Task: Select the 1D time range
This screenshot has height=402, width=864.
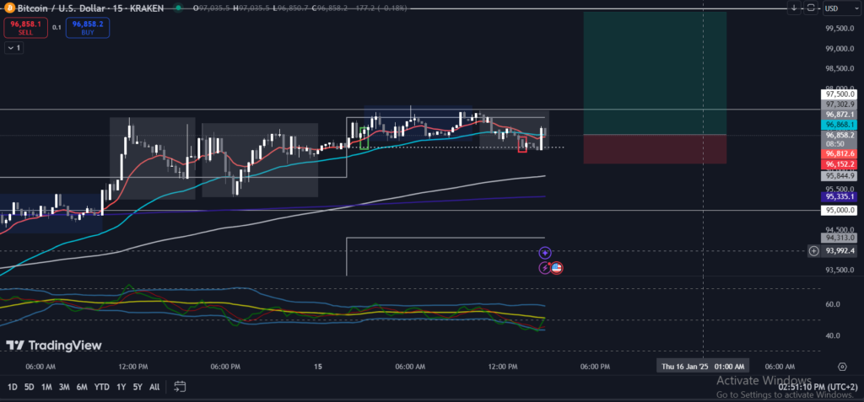Action: [13, 387]
